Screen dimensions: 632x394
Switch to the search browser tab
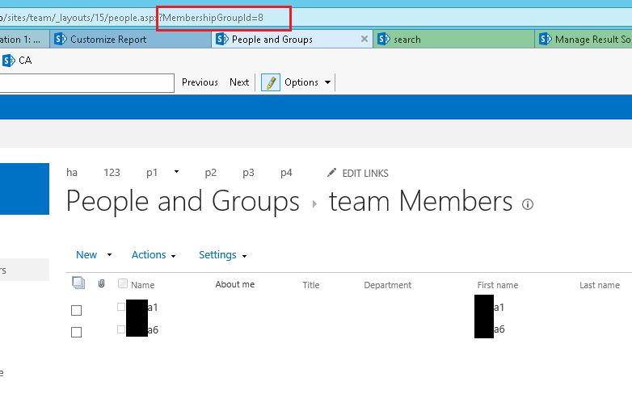click(x=453, y=39)
